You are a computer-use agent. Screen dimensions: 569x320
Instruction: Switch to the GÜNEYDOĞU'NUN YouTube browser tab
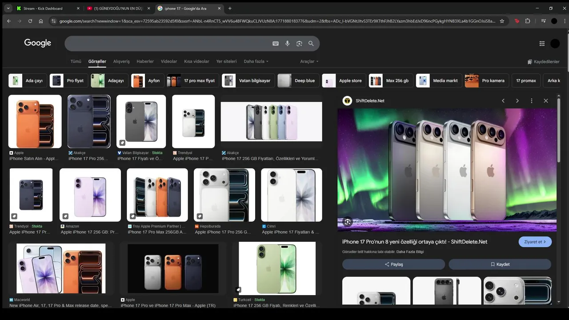(118, 8)
